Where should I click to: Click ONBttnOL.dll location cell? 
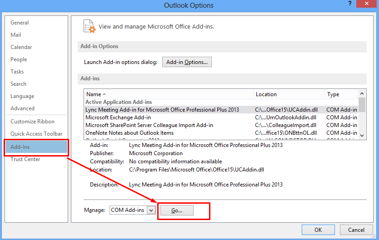pyautogui.click(x=286, y=133)
